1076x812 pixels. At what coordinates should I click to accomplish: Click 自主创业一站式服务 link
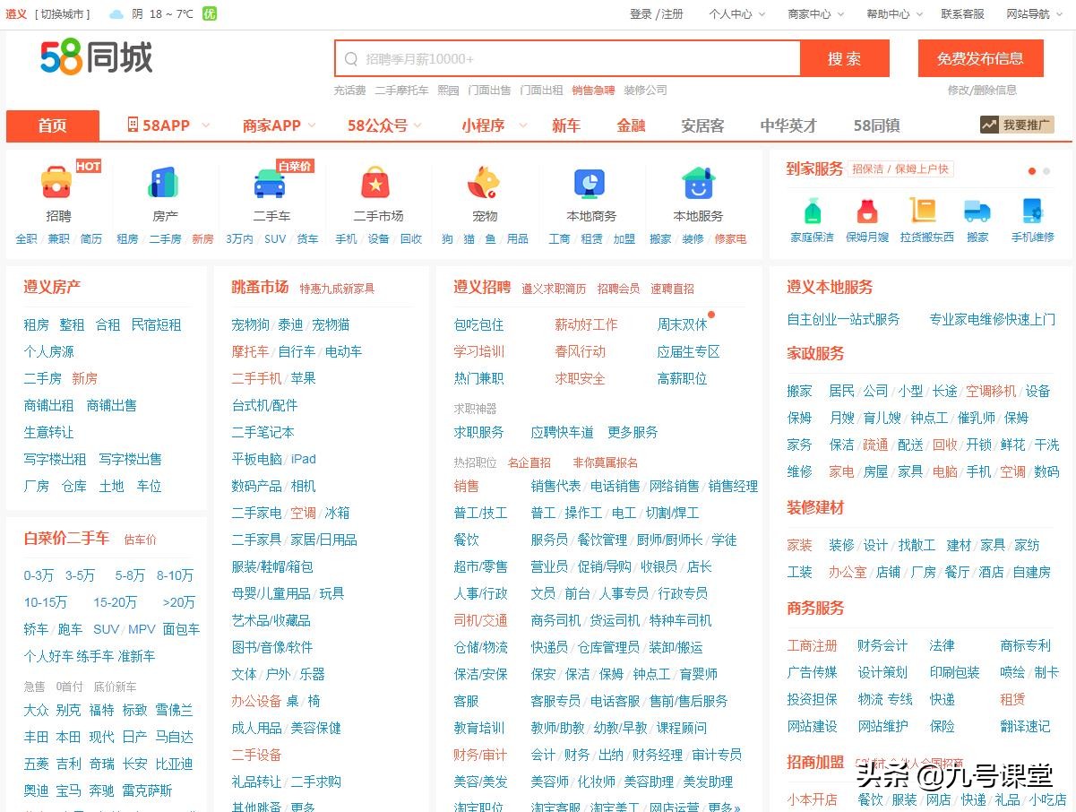843,319
